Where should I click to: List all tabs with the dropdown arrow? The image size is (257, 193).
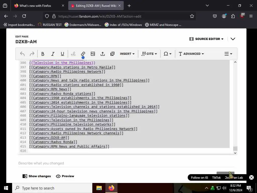pos(207,6)
